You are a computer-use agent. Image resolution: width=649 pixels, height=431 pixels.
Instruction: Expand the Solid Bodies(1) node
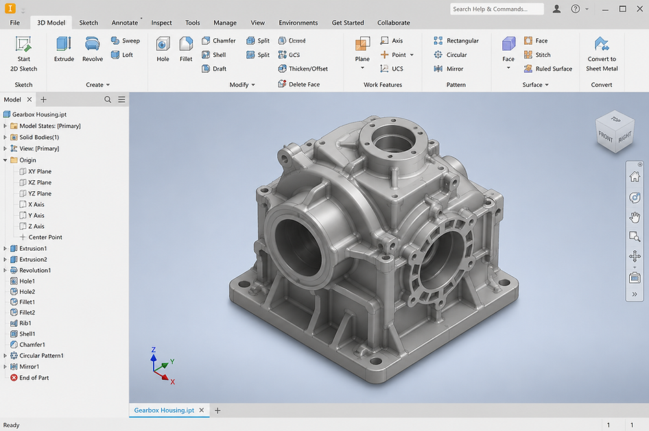coord(5,137)
